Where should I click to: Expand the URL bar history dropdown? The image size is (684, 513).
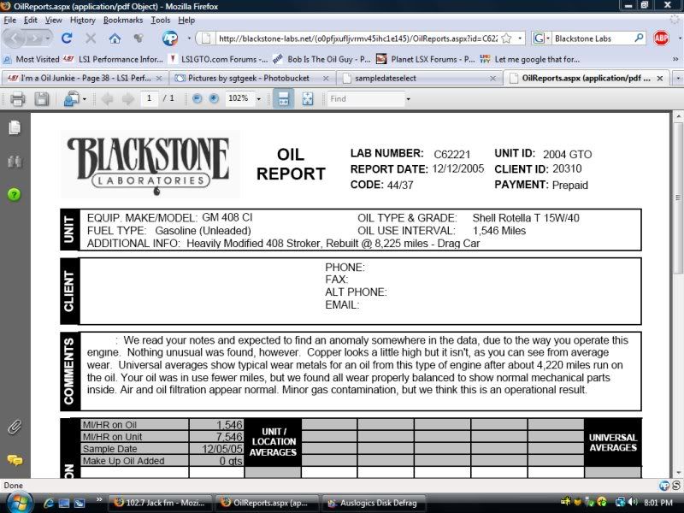[520, 38]
